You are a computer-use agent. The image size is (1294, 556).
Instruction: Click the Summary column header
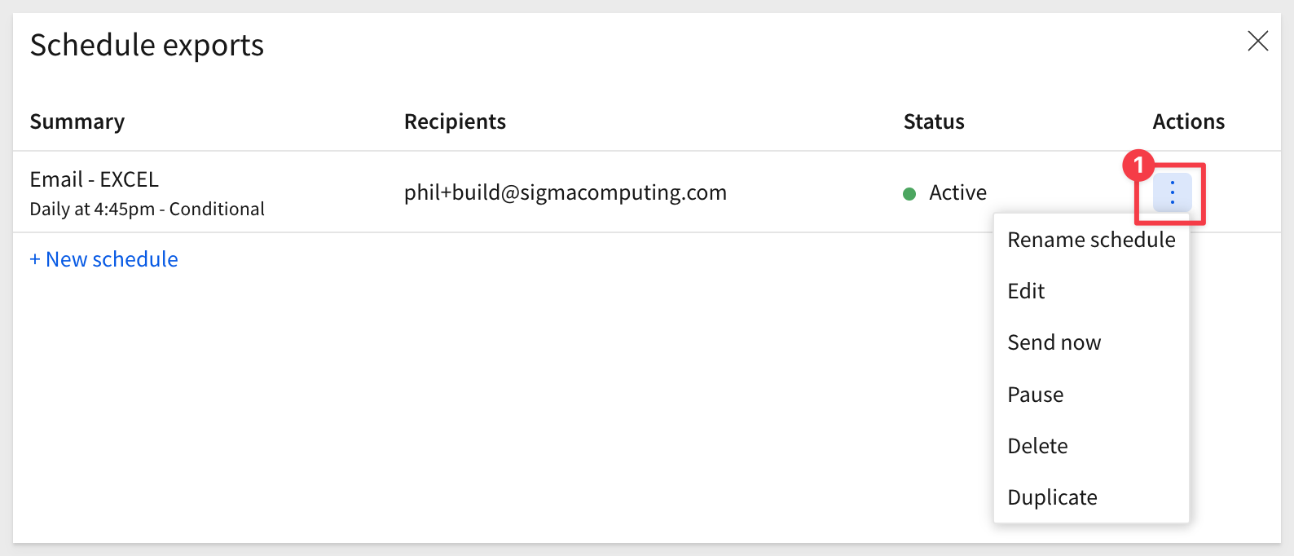(77, 121)
